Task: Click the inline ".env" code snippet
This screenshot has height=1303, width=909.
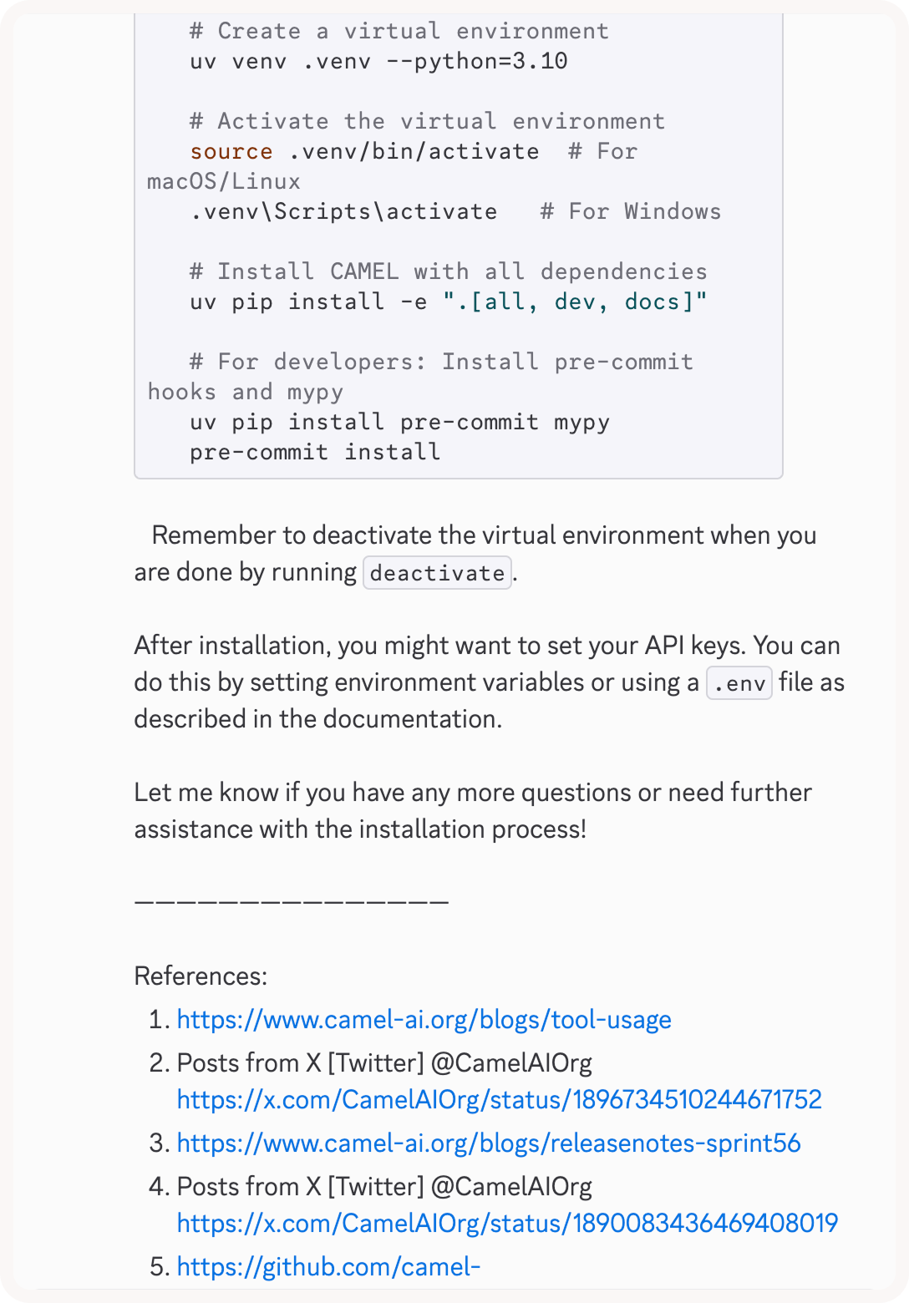Action: click(739, 683)
